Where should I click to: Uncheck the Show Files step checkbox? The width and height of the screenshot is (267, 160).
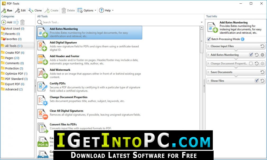pos(257,81)
